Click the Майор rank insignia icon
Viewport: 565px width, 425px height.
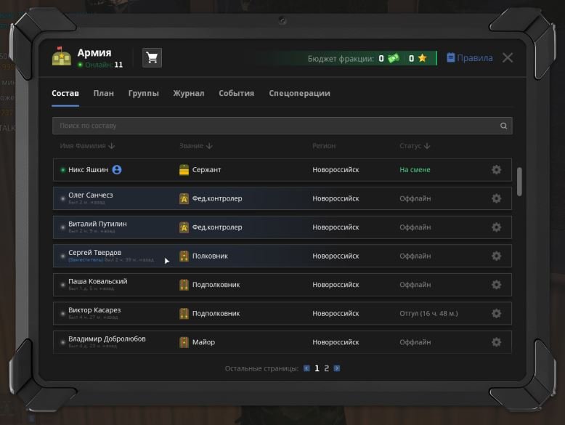click(x=184, y=342)
